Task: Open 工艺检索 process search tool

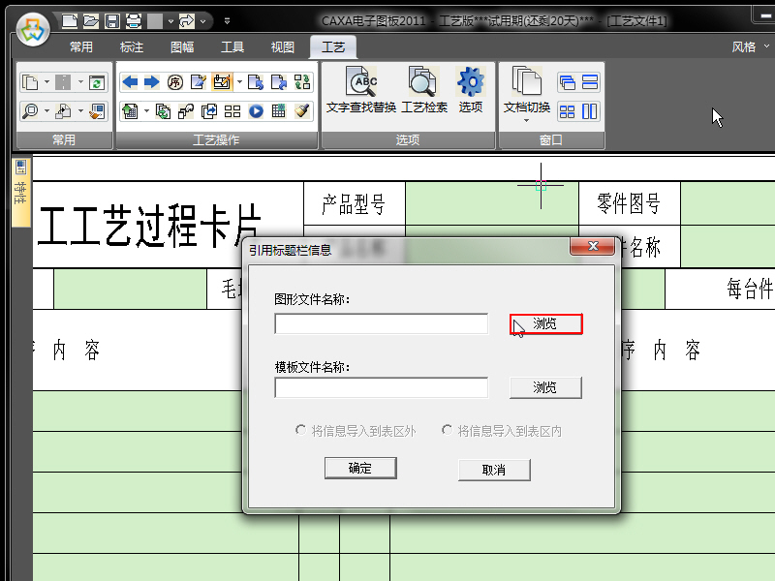Action: pyautogui.click(x=423, y=91)
